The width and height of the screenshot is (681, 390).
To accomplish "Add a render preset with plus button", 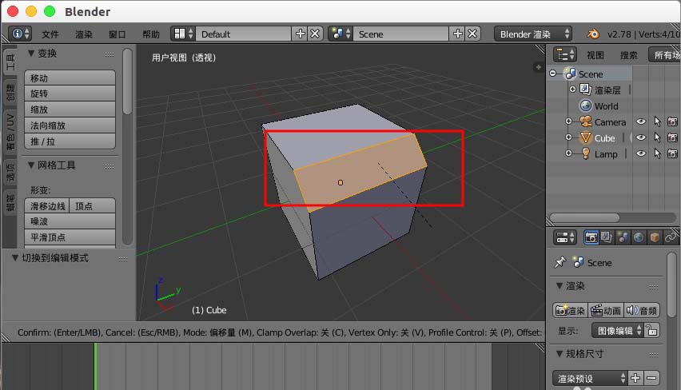I will coord(635,378).
